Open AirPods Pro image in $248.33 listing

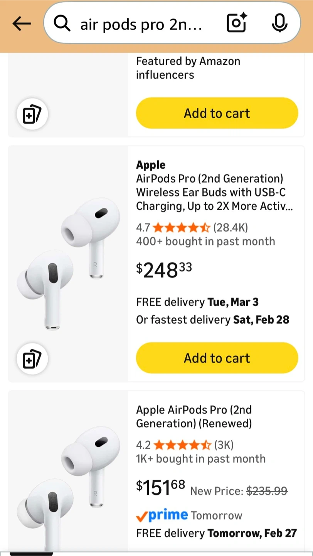pyautogui.click(x=68, y=264)
